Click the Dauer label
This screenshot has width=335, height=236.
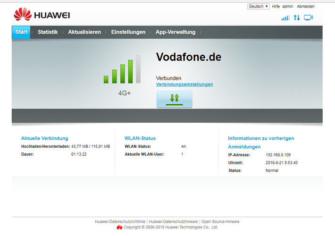(x=27, y=154)
